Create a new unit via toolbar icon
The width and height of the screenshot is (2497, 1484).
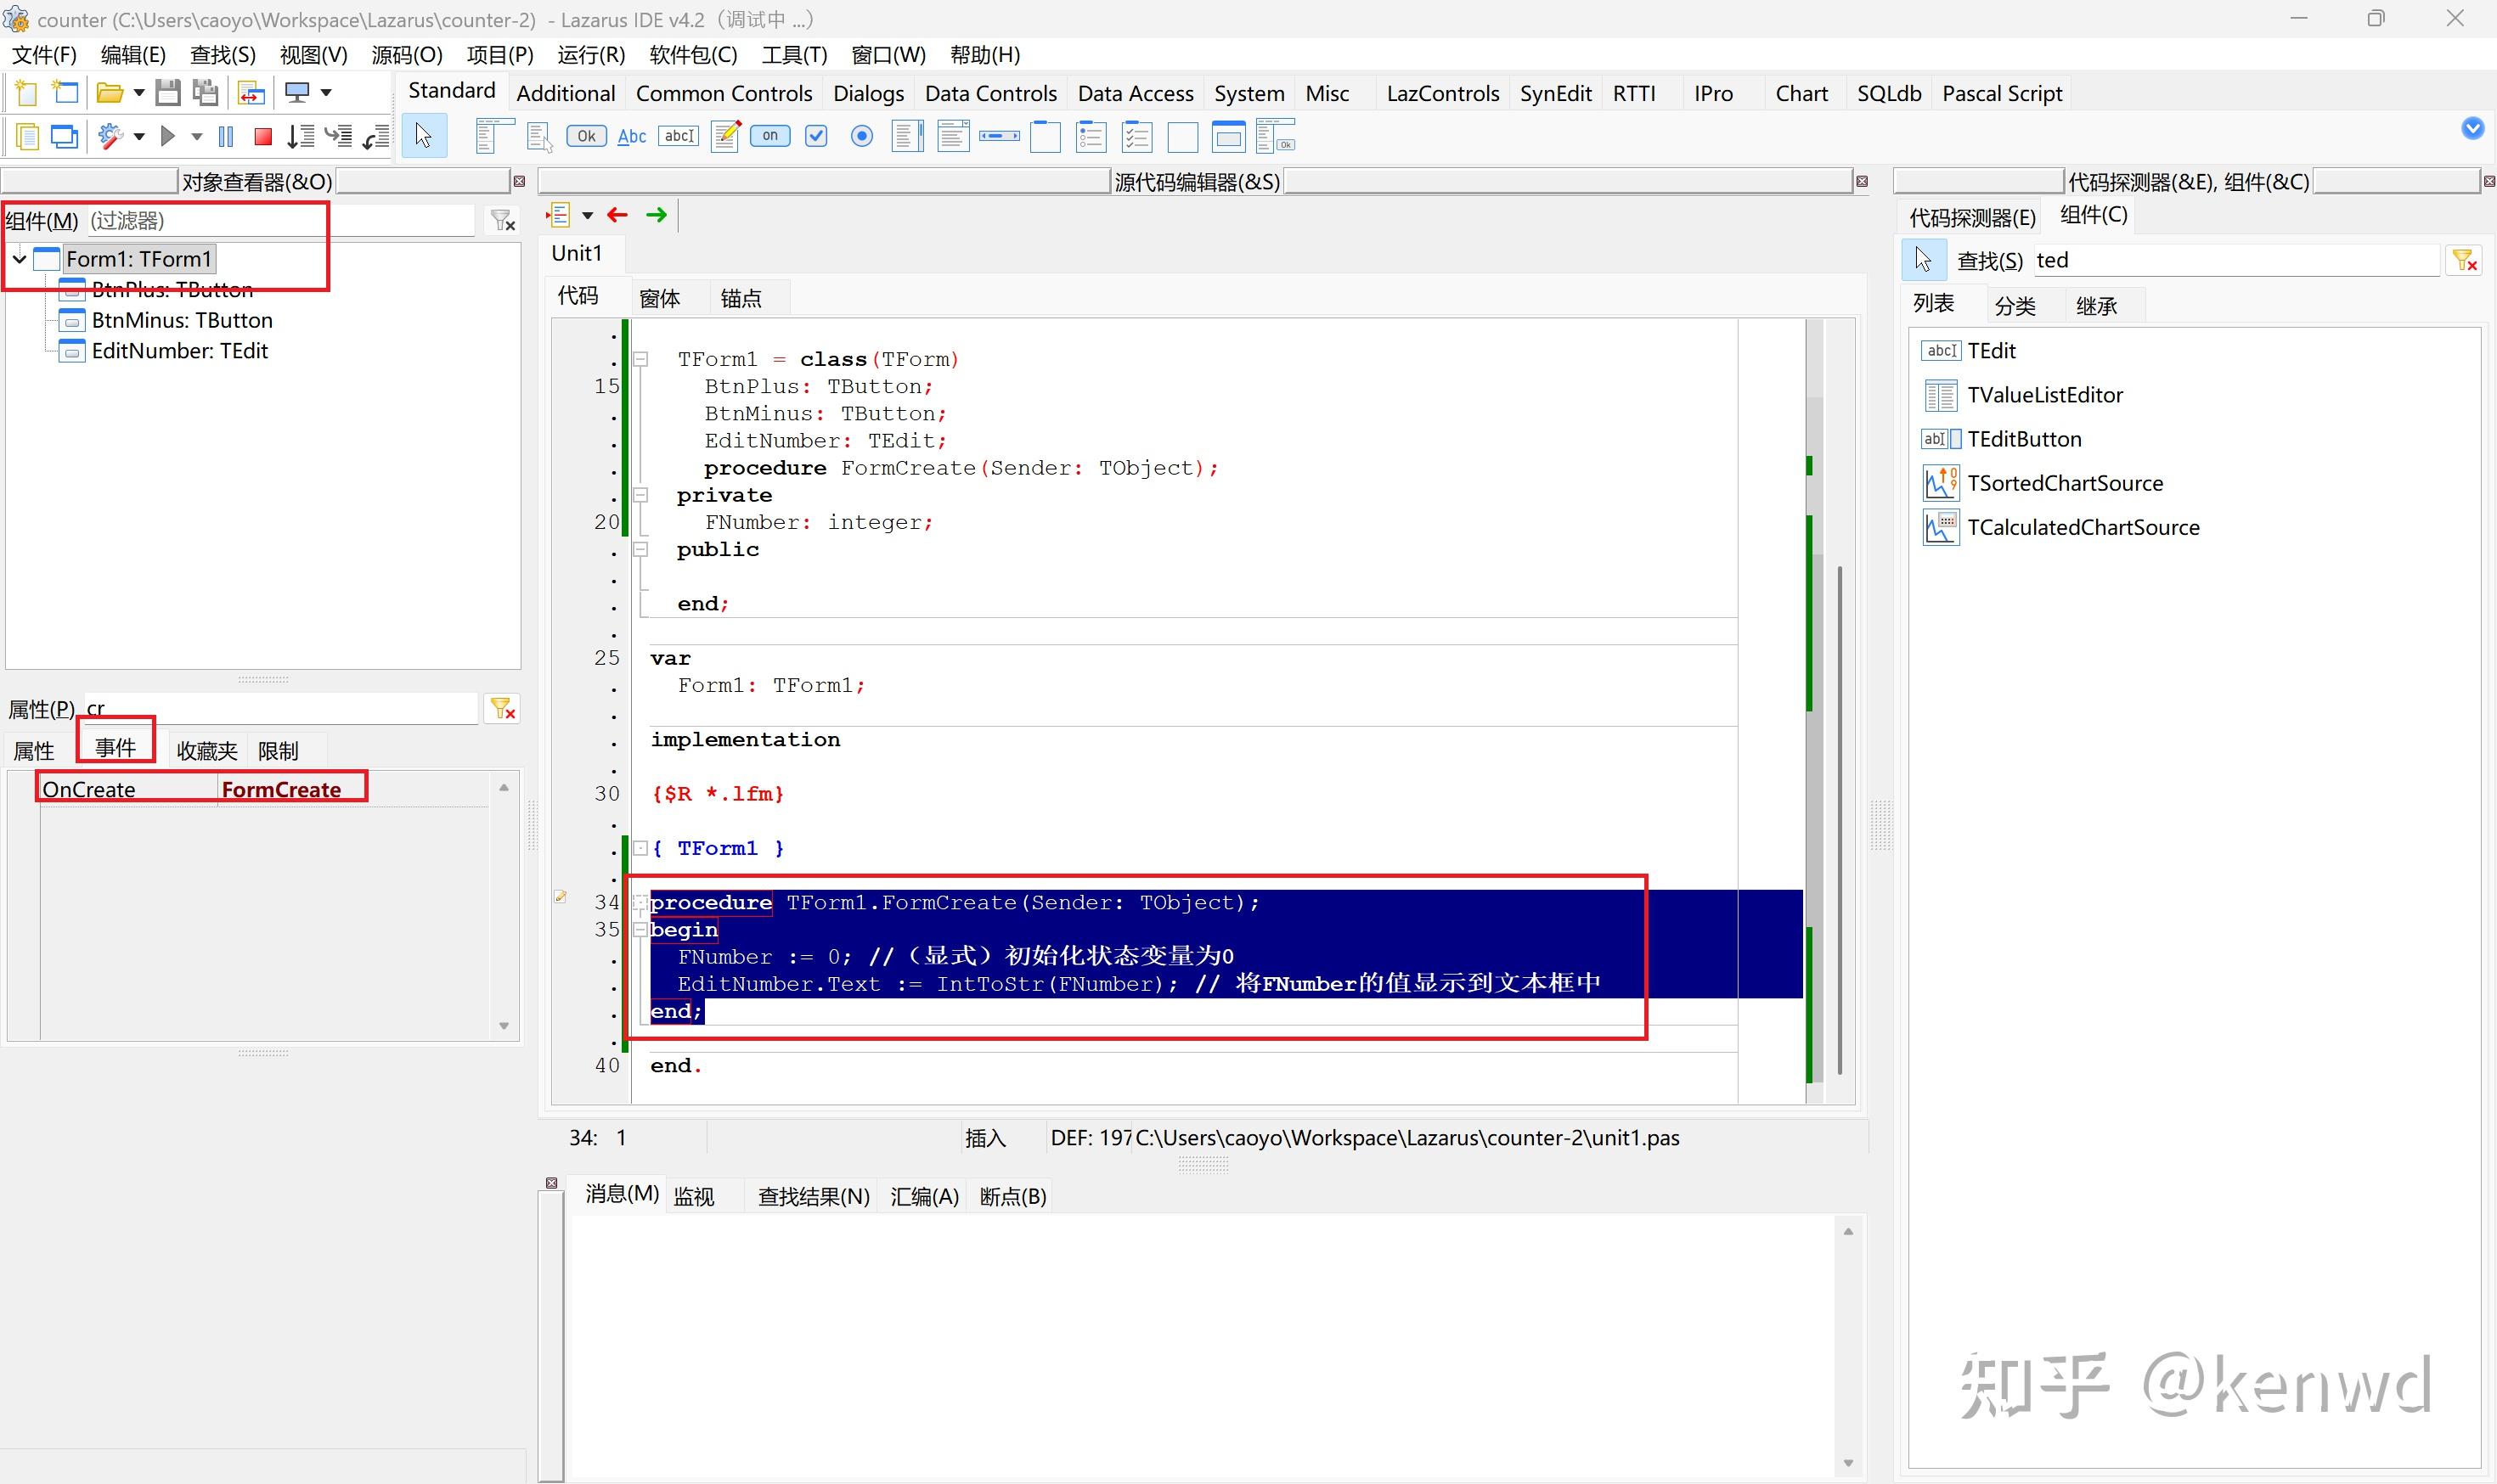(x=26, y=93)
